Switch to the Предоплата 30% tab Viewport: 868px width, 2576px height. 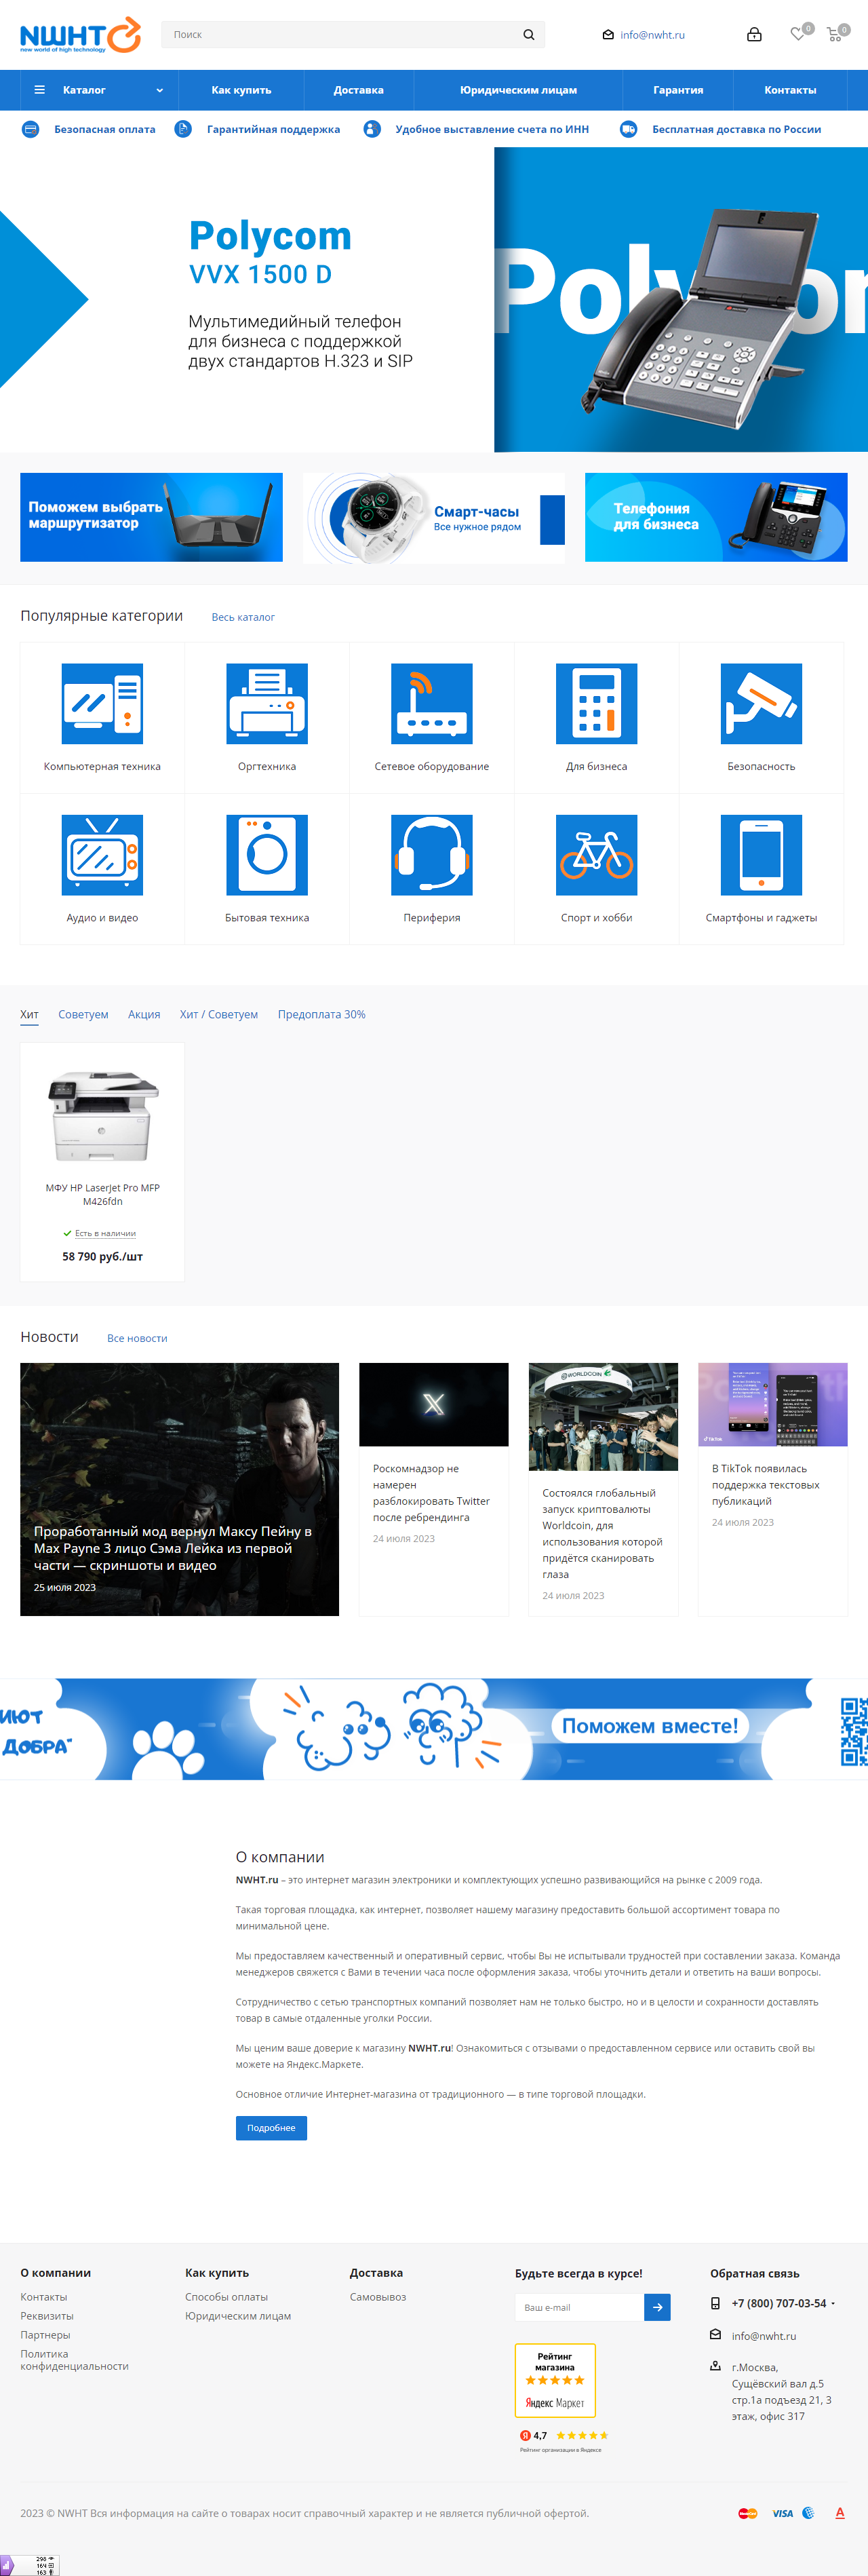[x=322, y=1014]
